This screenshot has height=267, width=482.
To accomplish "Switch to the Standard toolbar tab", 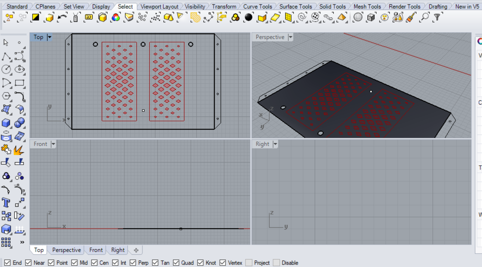I will coord(17,6).
